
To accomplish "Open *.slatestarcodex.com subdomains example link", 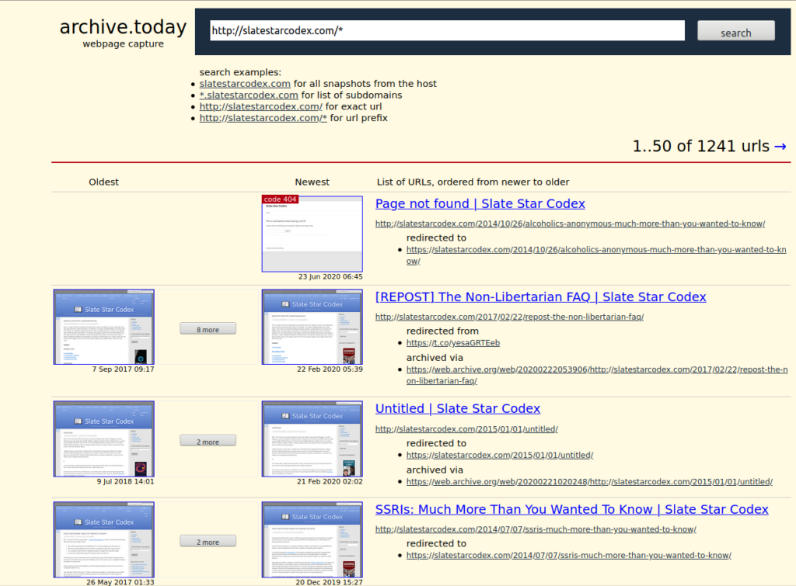I will pyautogui.click(x=249, y=95).
